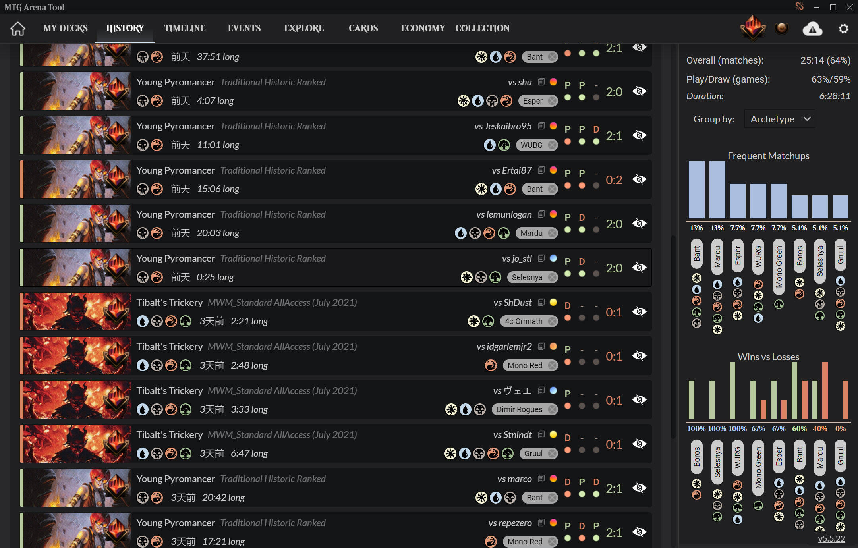Viewport: 858px width, 548px height.
Task: Click the Bant pill under Frequent Matchups
Action: [697, 254]
